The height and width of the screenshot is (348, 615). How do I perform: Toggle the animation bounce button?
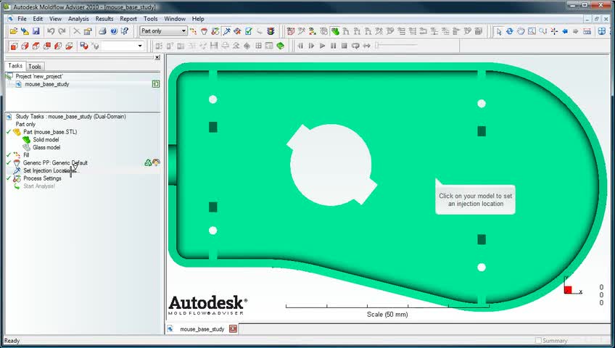pos(366,46)
